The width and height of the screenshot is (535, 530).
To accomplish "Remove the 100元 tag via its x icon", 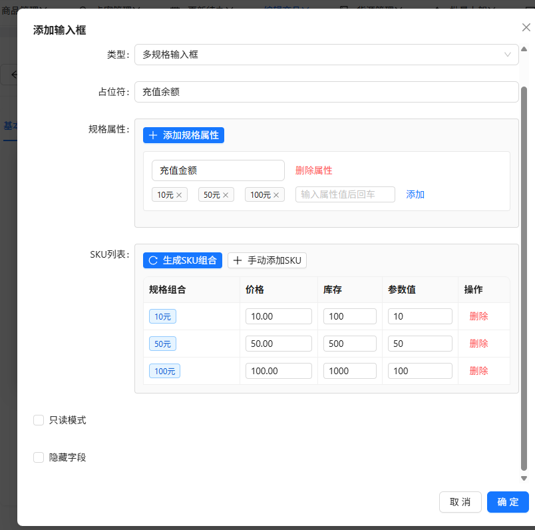I will pyautogui.click(x=276, y=195).
